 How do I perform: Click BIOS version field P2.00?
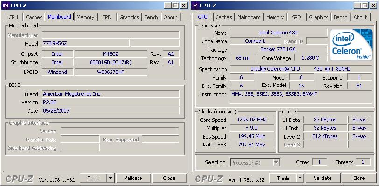tap(111, 102)
